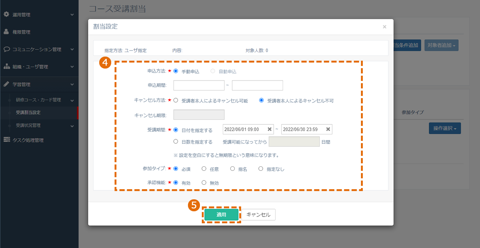Click the キャンセル期限 field
Viewport: 480px width, 248px height.
point(199,115)
